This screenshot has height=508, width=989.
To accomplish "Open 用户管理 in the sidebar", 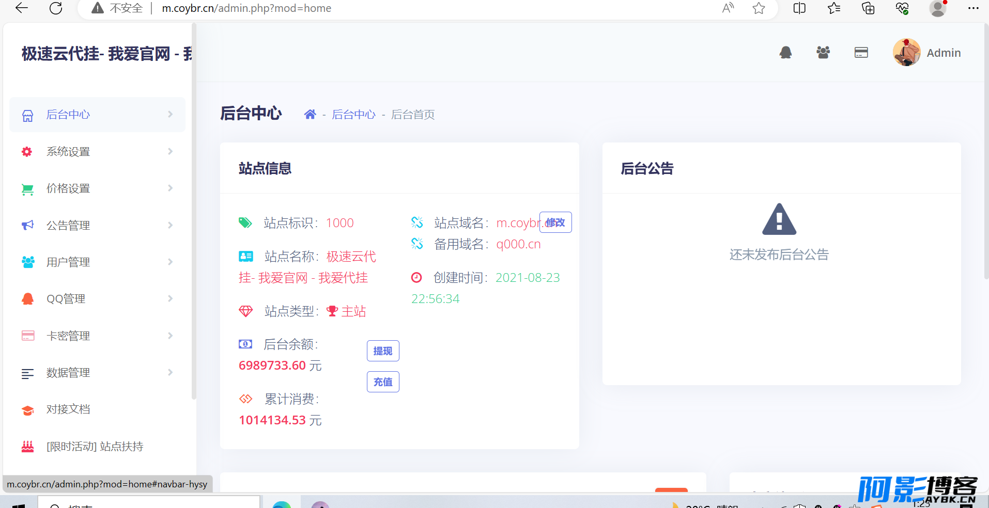I will pos(97,262).
